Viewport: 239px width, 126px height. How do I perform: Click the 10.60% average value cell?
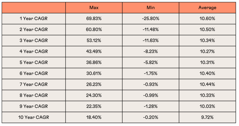pyautogui.click(x=207, y=18)
